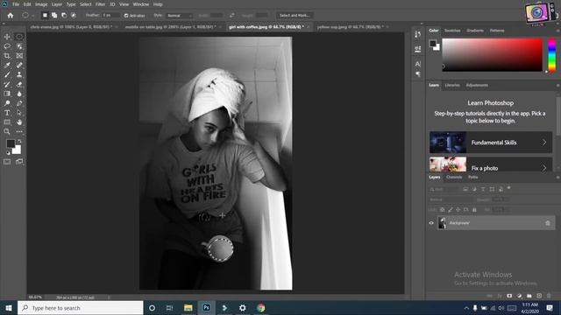This screenshot has width=561, height=315.
Task: Select the Horizontal Type tool
Action: 7,113
